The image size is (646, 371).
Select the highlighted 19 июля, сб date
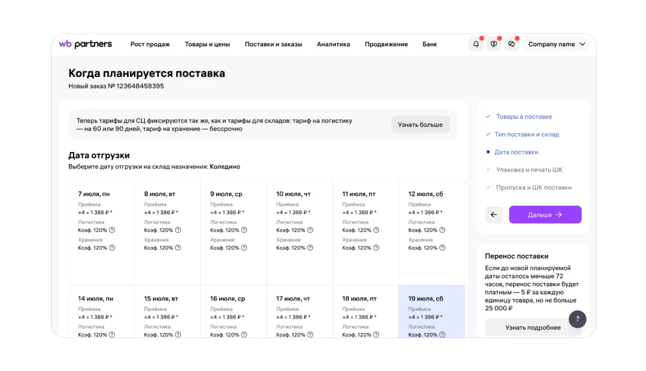click(x=431, y=311)
